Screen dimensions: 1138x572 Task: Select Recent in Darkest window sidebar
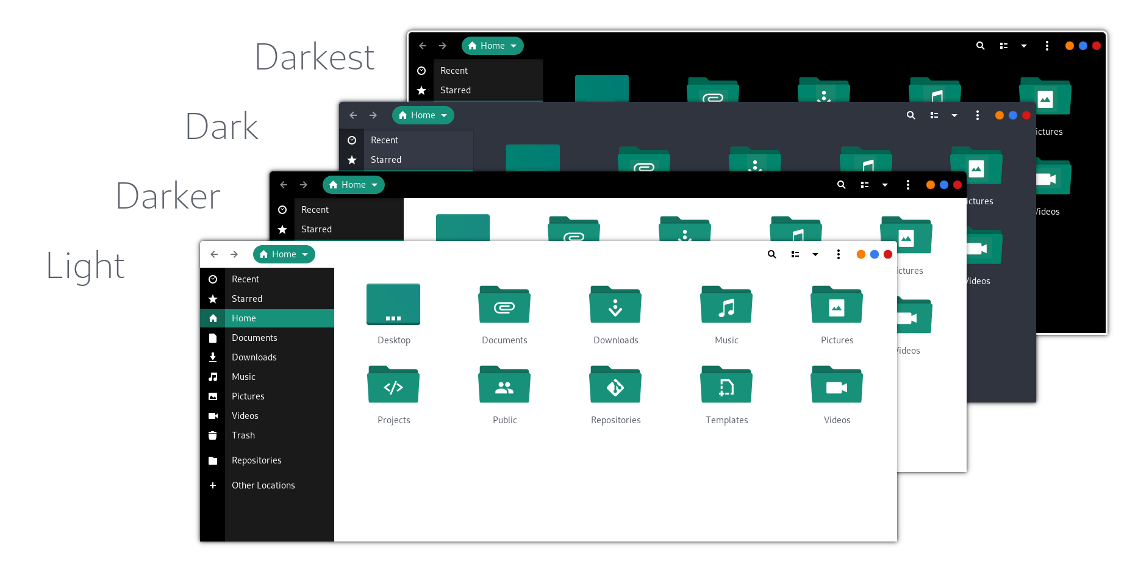point(476,71)
